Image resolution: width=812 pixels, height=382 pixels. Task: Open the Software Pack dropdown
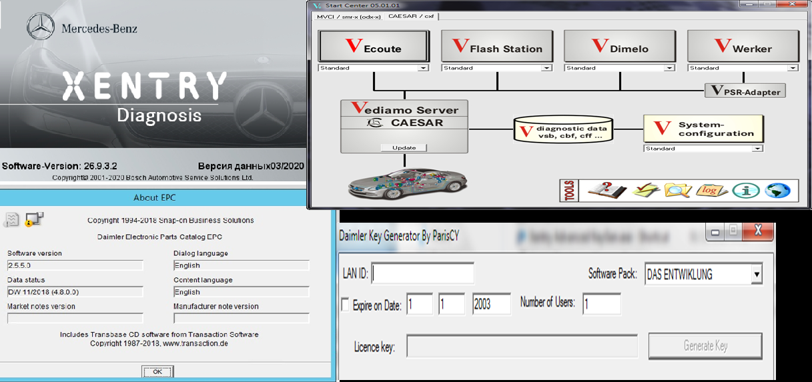[756, 274]
